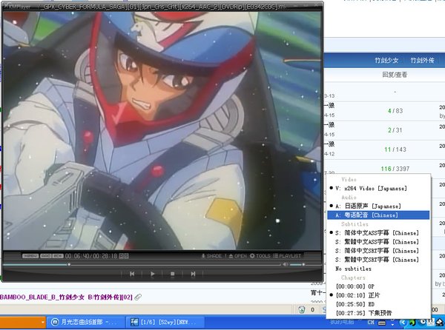The width and height of the screenshot is (445, 330).
Task: Click attachment paperclip icon beside thread
Action: [138, 297]
